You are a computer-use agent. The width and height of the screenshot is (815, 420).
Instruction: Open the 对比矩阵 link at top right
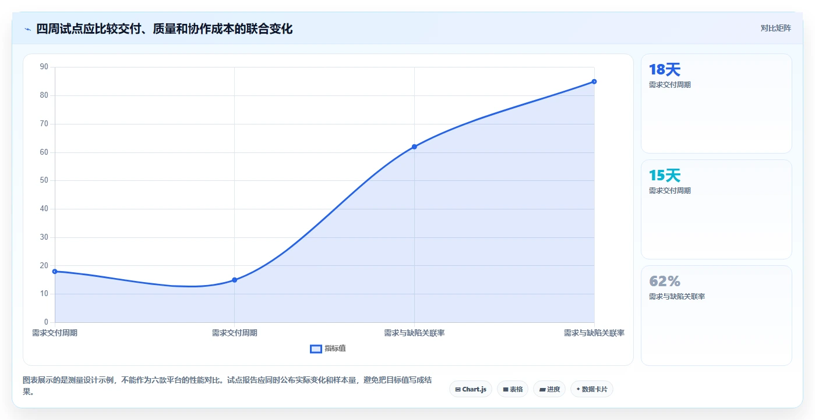click(x=775, y=28)
